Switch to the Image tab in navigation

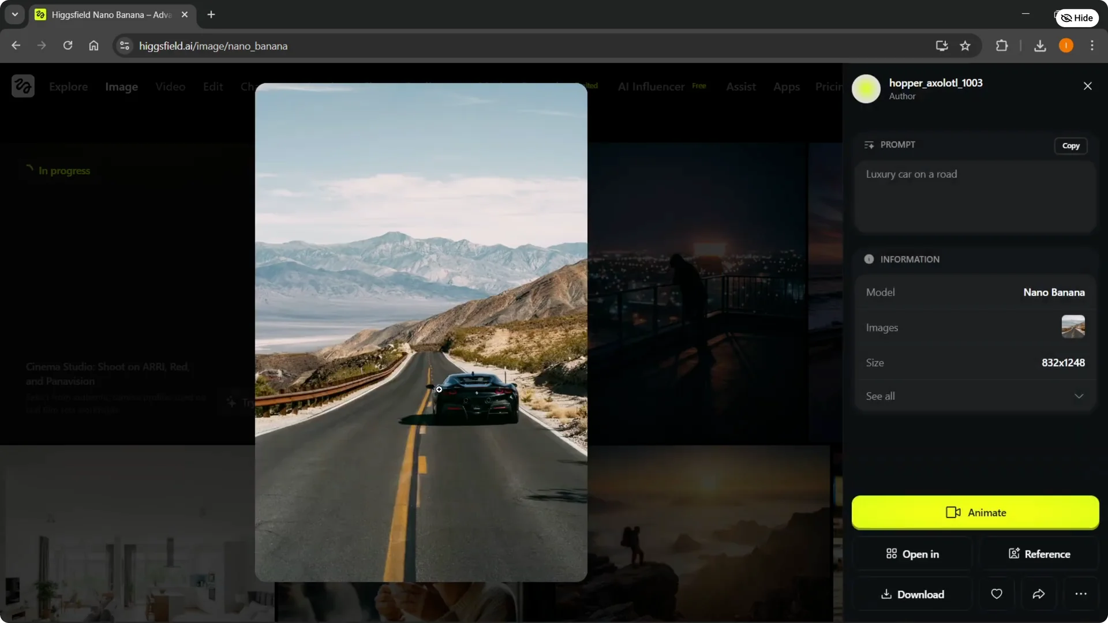click(121, 87)
